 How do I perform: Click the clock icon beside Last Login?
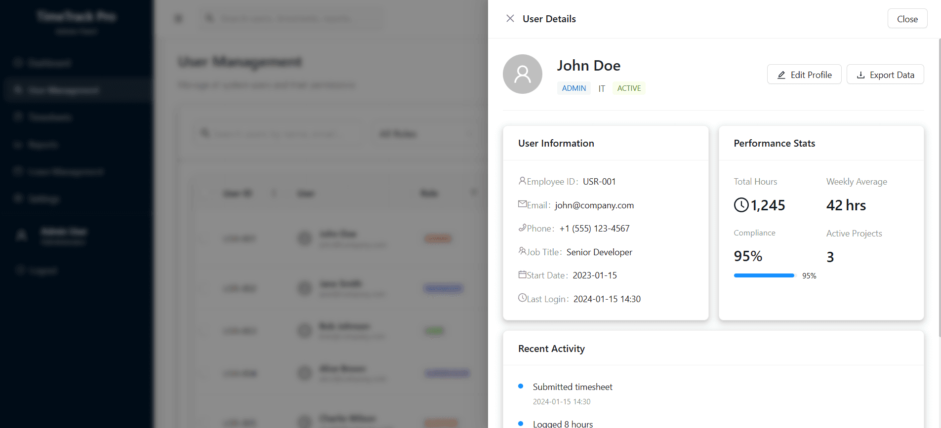click(522, 298)
